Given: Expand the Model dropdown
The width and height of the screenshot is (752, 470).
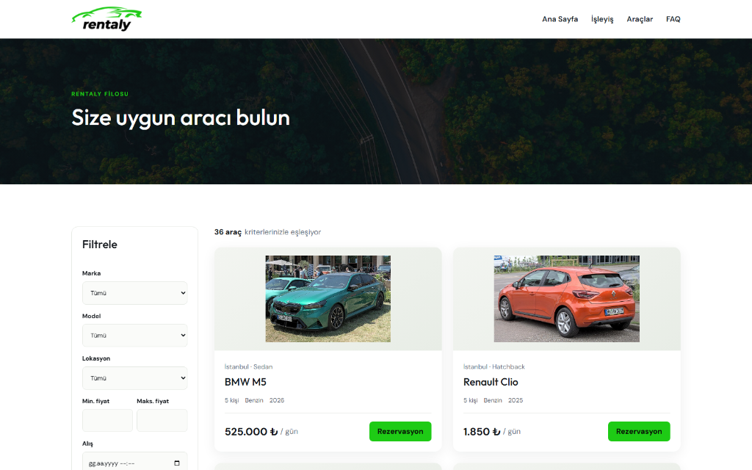Looking at the screenshot, I should tap(135, 335).
